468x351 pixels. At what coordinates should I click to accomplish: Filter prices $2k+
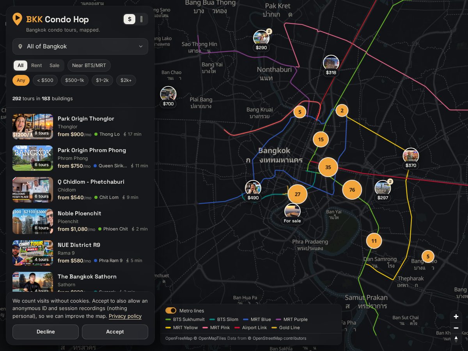(x=126, y=80)
